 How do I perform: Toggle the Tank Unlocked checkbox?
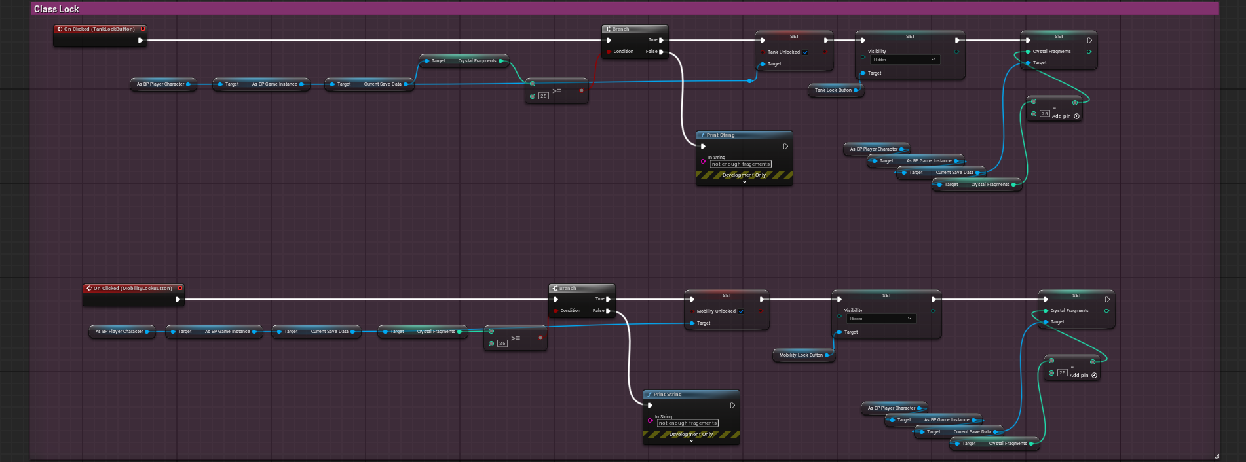coord(805,52)
